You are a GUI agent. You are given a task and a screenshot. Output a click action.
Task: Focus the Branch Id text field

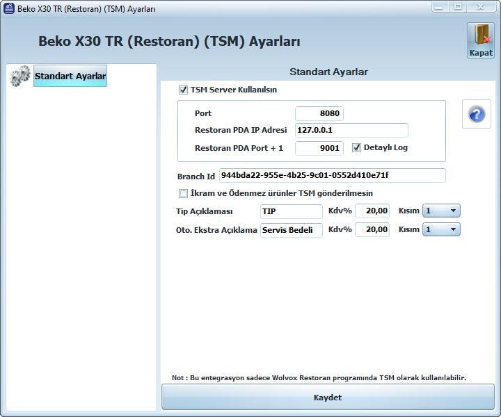coord(332,175)
